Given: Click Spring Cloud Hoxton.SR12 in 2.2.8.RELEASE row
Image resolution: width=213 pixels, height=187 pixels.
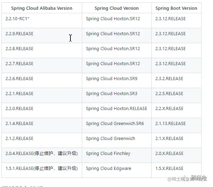Looking at the screenshot, I should point(117,50).
